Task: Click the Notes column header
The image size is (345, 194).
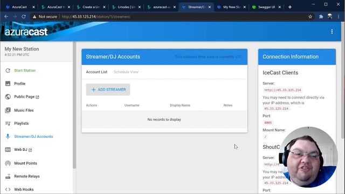Action: point(227,106)
